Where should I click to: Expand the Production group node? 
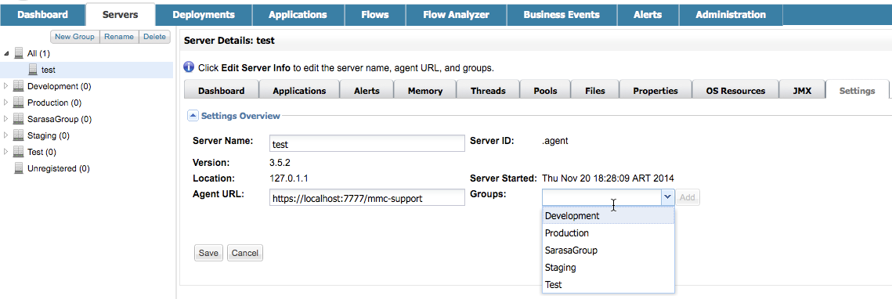point(6,103)
